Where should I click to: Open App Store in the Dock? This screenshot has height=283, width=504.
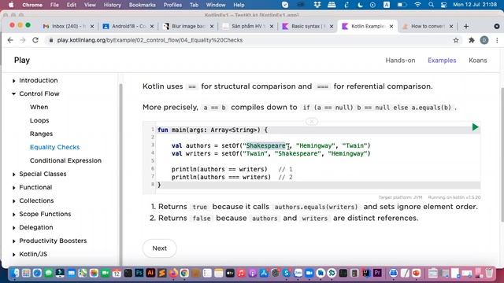tap(264, 273)
